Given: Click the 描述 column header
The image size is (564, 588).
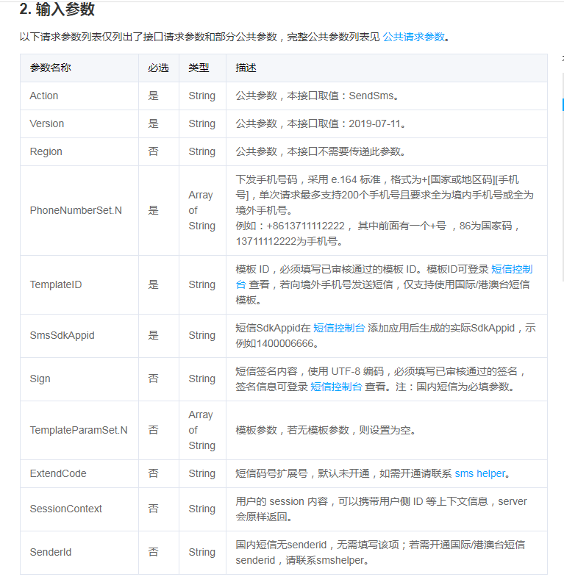Looking at the screenshot, I should coord(246,68).
